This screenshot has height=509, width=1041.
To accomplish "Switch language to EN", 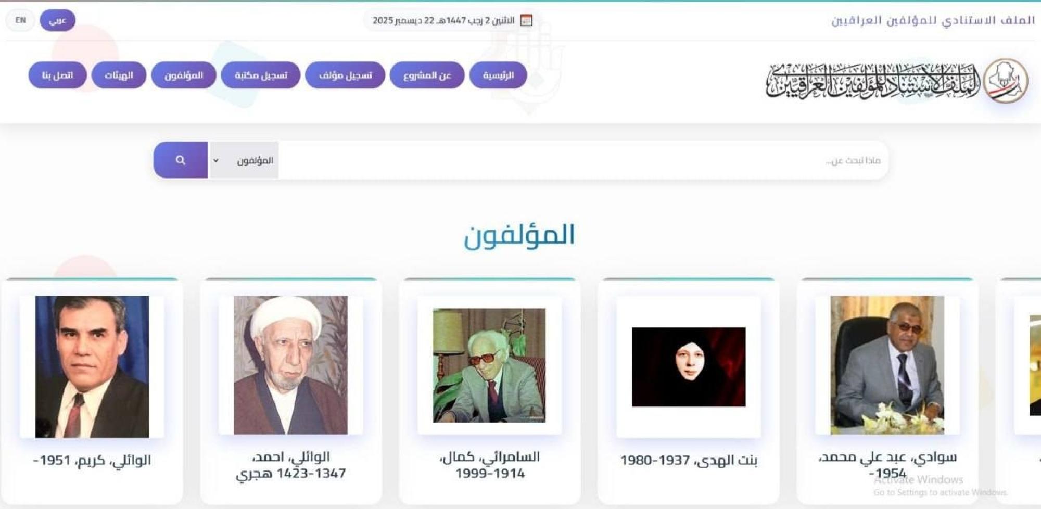I will [x=20, y=20].
